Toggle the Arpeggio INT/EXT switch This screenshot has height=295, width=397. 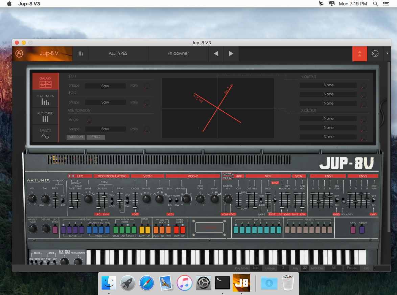pos(62,200)
